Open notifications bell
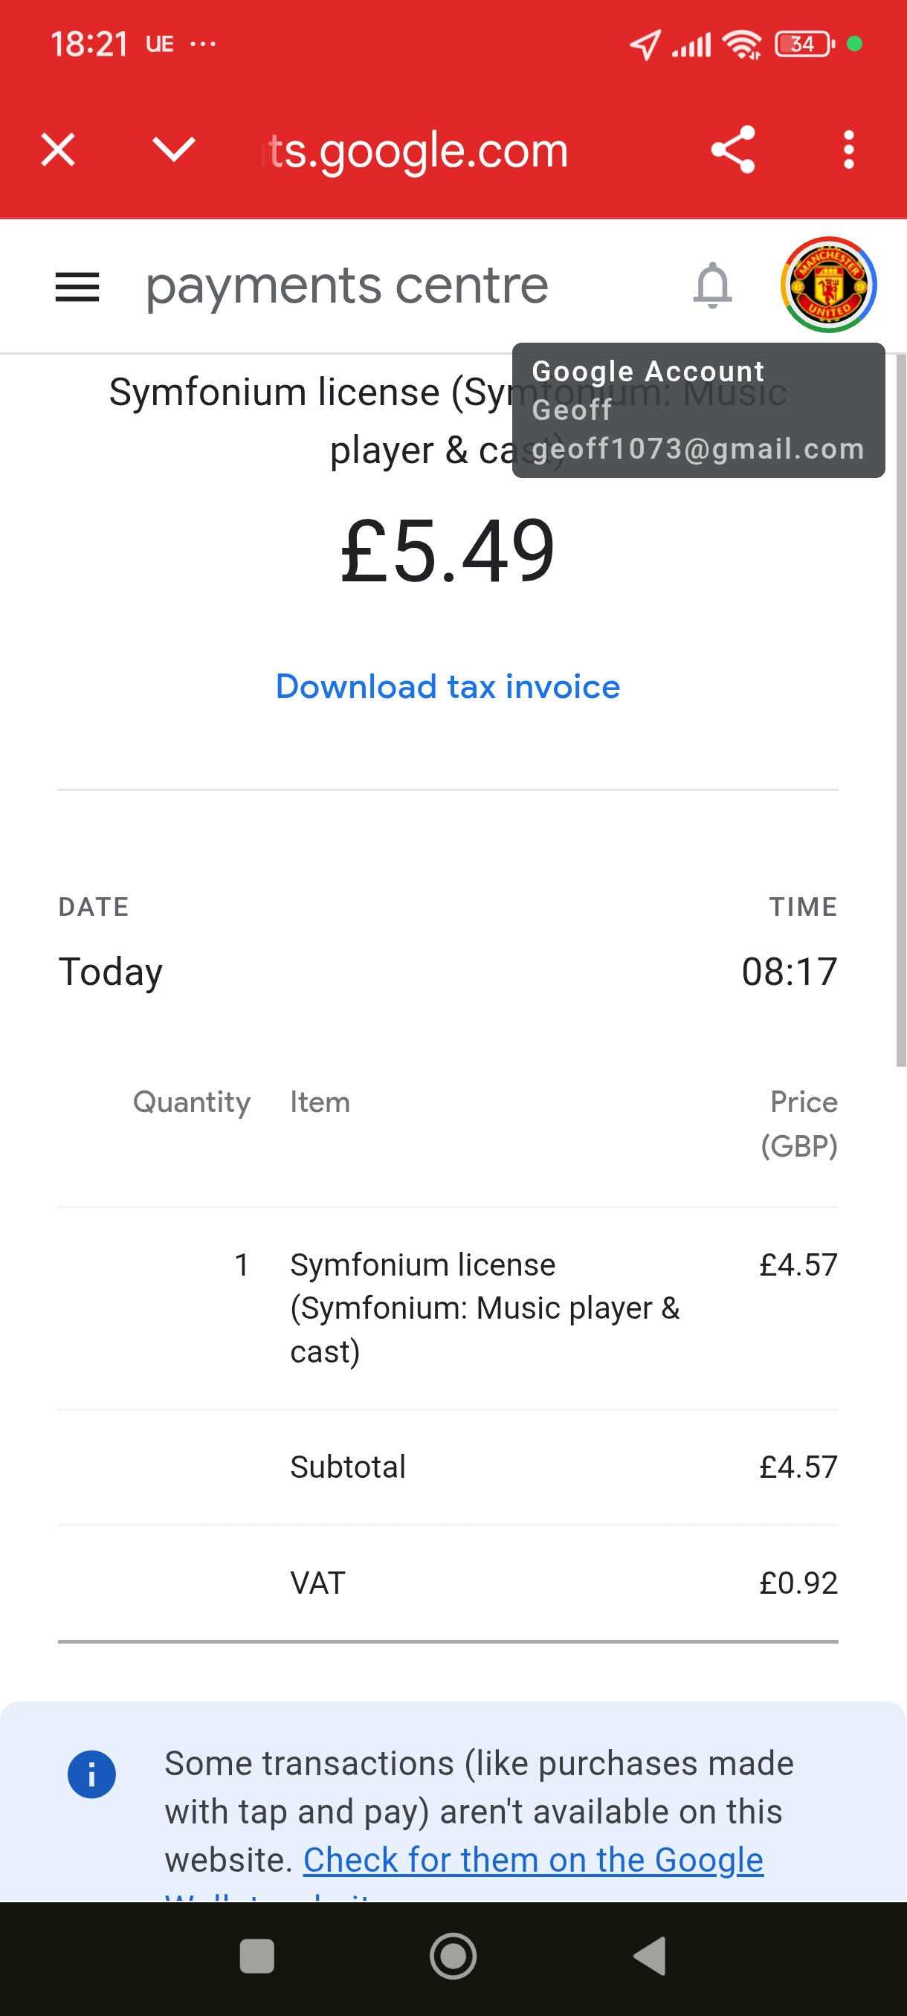 coord(712,285)
